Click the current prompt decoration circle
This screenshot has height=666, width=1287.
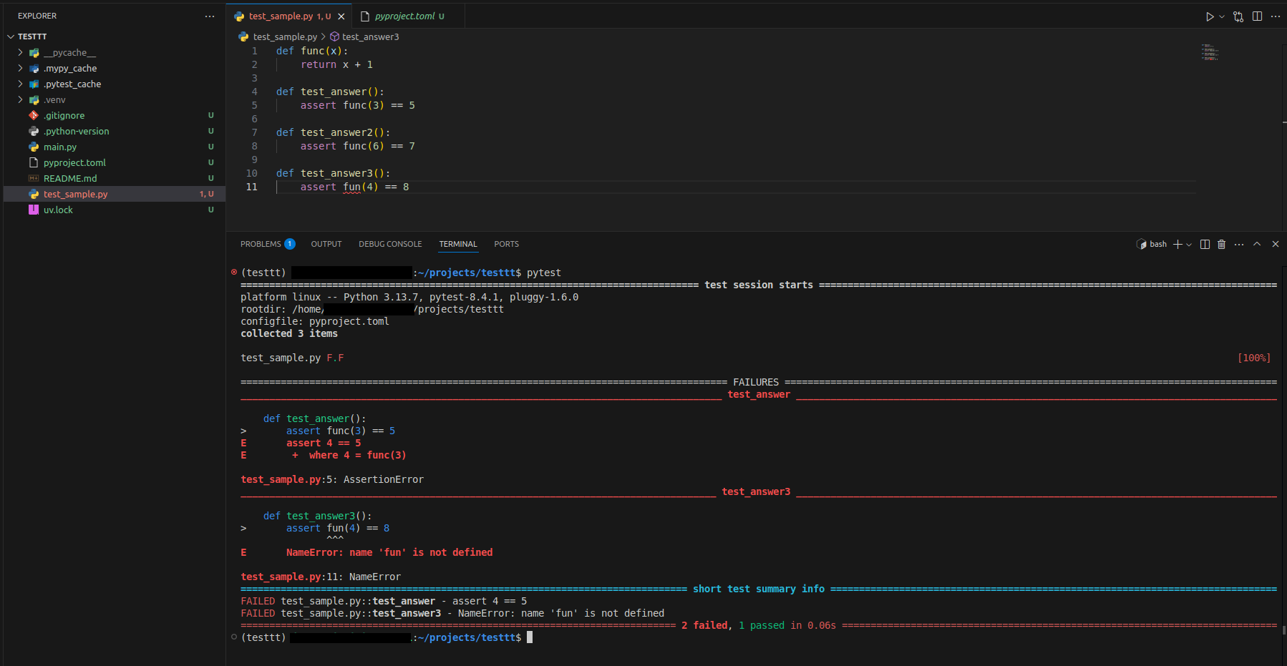234,637
